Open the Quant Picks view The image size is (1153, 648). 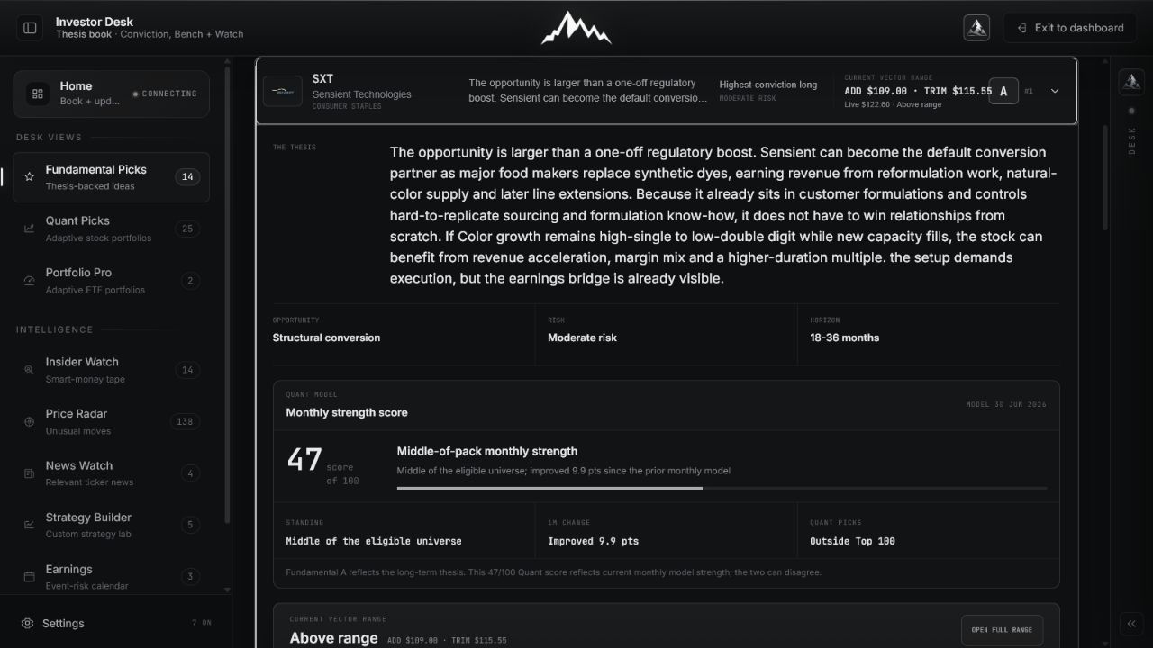pyautogui.click(x=111, y=229)
